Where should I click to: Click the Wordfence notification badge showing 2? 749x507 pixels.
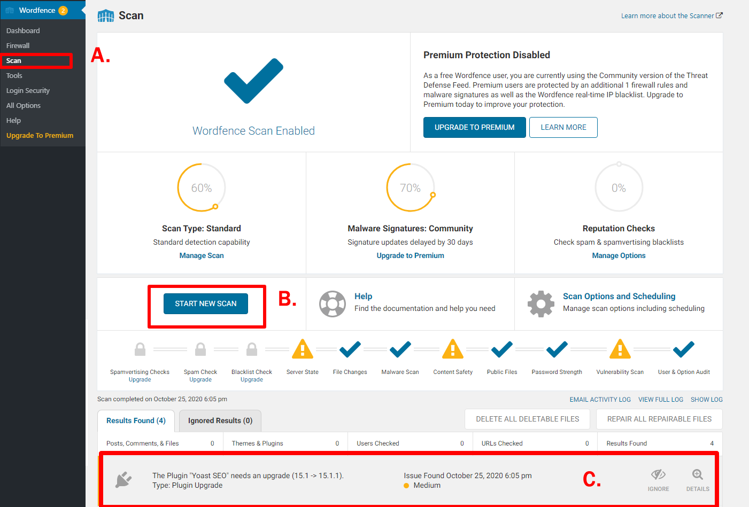click(63, 11)
